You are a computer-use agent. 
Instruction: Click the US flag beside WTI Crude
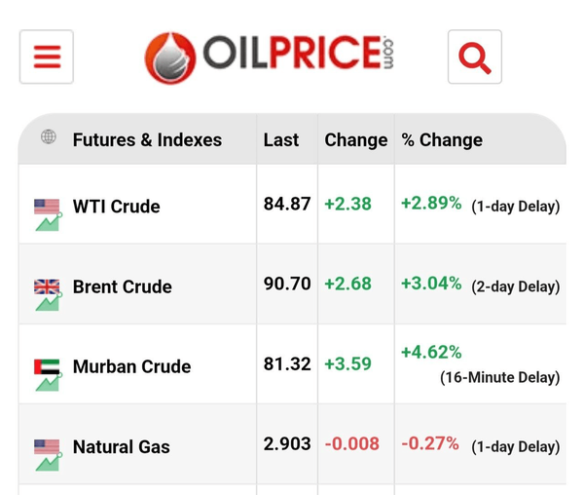47,207
